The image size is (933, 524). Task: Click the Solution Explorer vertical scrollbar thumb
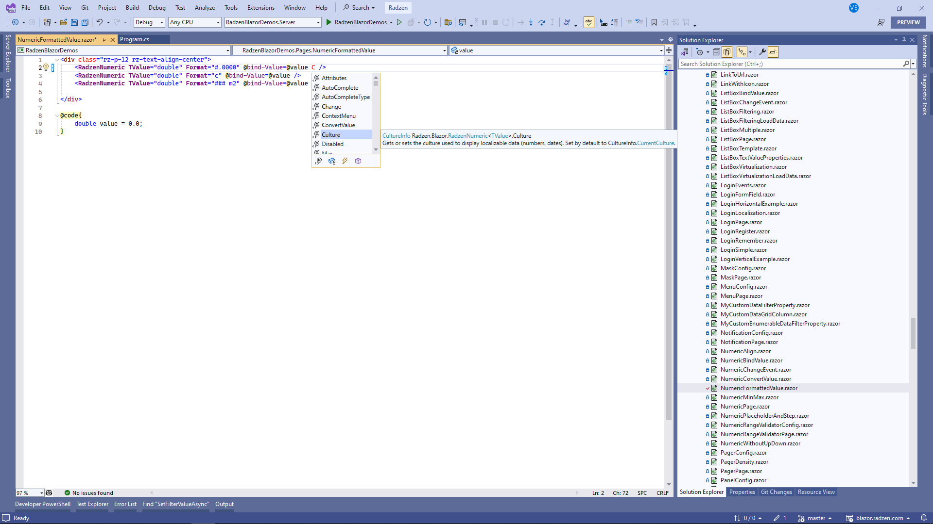coord(913,333)
